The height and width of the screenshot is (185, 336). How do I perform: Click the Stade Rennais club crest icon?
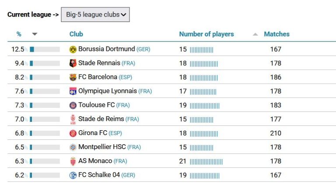(73, 63)
